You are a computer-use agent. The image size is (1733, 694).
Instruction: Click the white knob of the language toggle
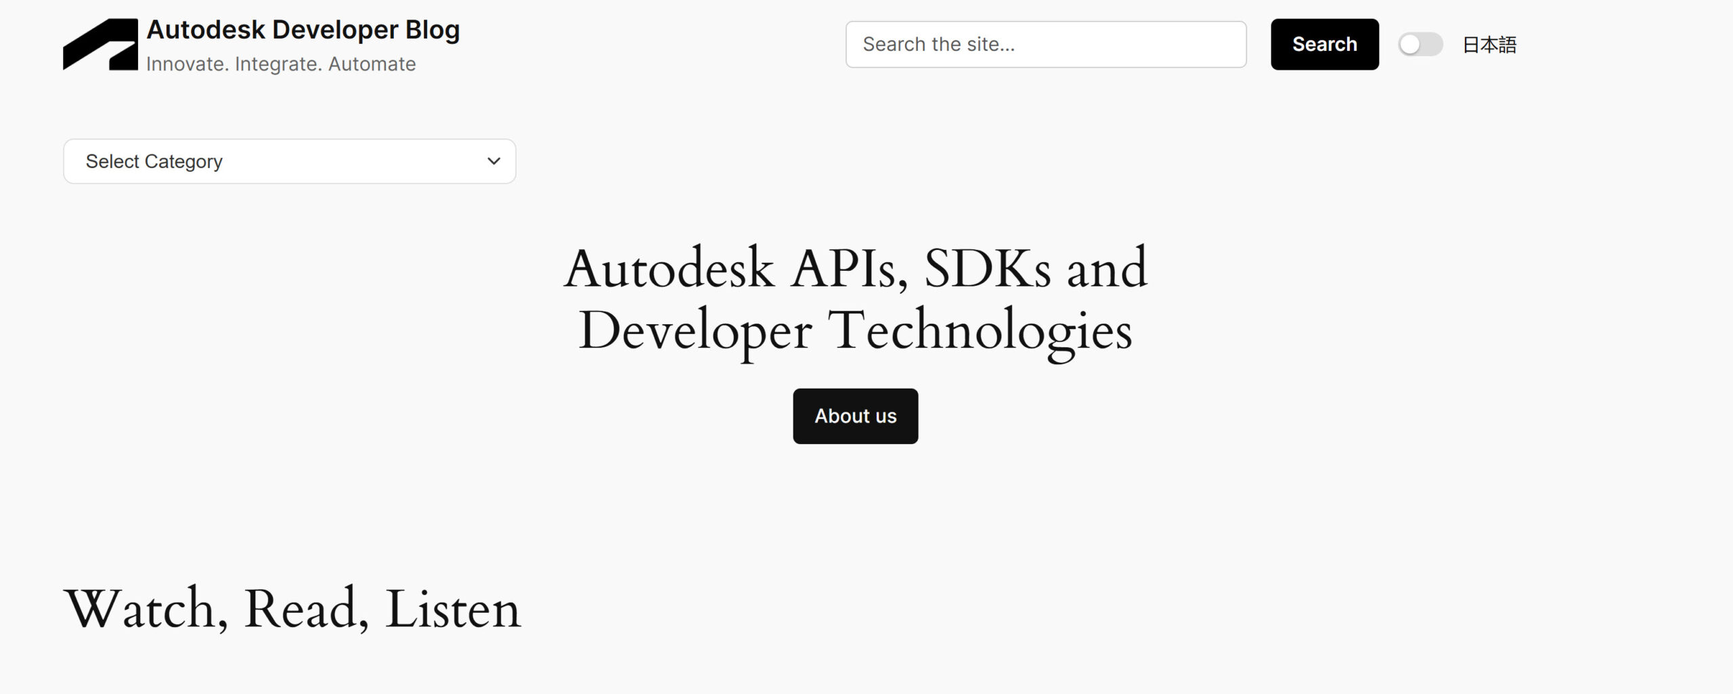pyautogui.click(x=1410, y=45)
